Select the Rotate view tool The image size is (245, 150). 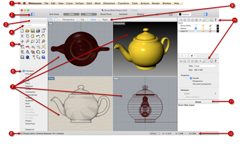(x=22, y=41)
